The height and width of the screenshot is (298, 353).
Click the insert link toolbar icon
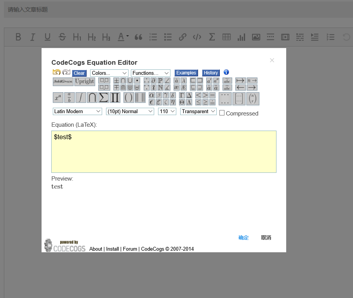[x=183, y=37]
